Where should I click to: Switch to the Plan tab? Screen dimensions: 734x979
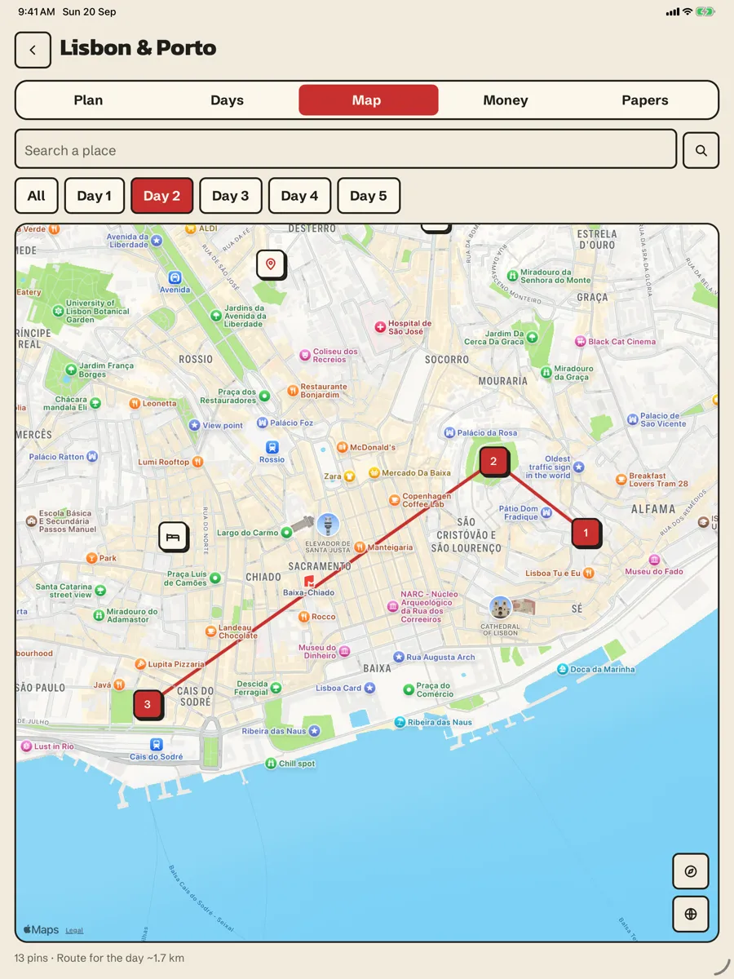click(x=88, y=100)
